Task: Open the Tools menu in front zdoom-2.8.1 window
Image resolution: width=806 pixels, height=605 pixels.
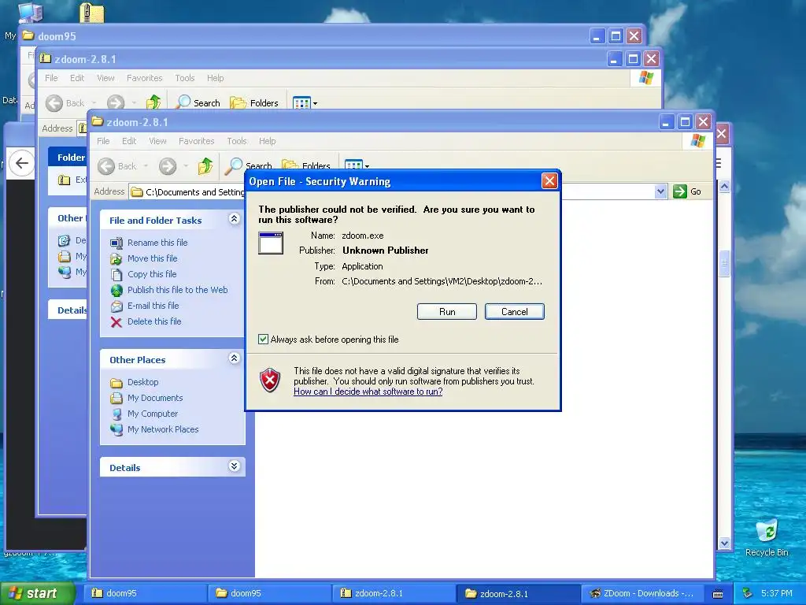Action: tap(237, 141)
